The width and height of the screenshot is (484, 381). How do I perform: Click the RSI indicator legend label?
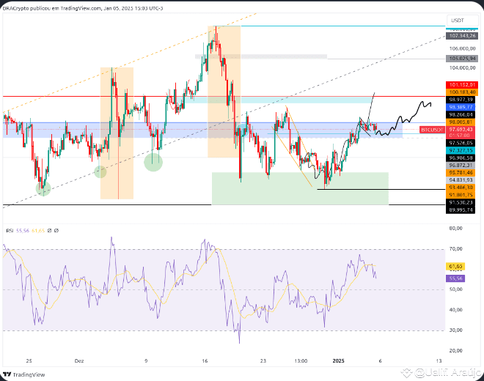pyautogui.click(x=9, y=230)
